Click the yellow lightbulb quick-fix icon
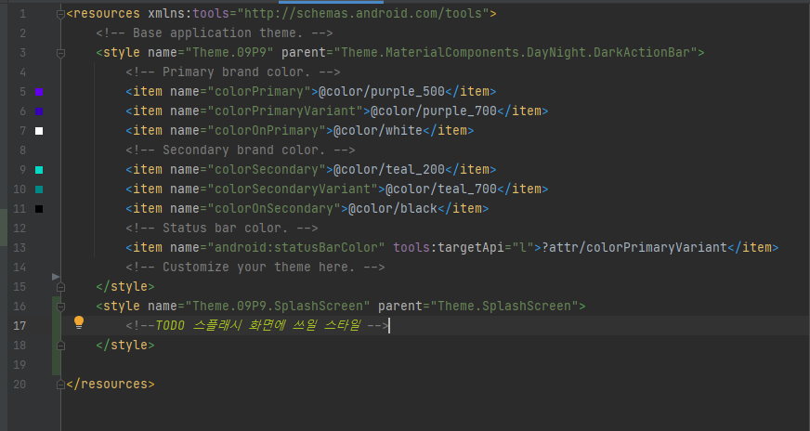The width and height of the screenshot is (810, 431). (79, 322)
